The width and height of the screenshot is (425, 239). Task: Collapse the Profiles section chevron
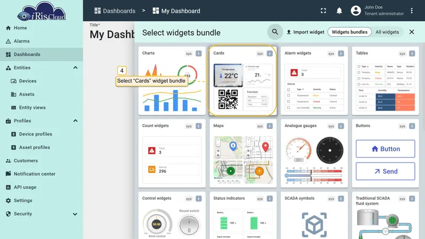tap(75, 121)
